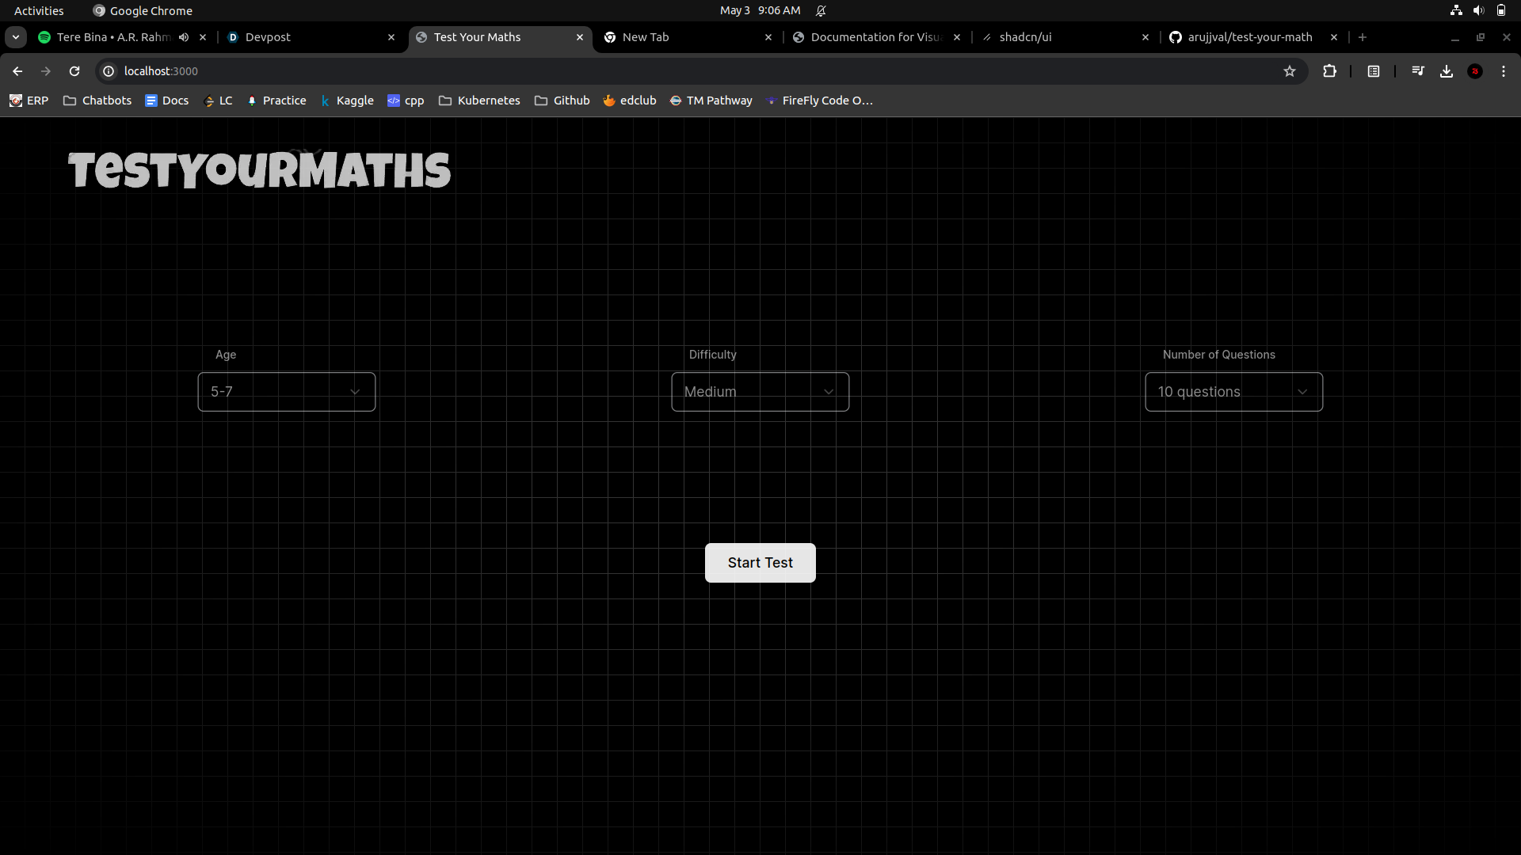The image size is (1521, 855).
Task: Open Chrome downloads icon
Action: 1447,71
